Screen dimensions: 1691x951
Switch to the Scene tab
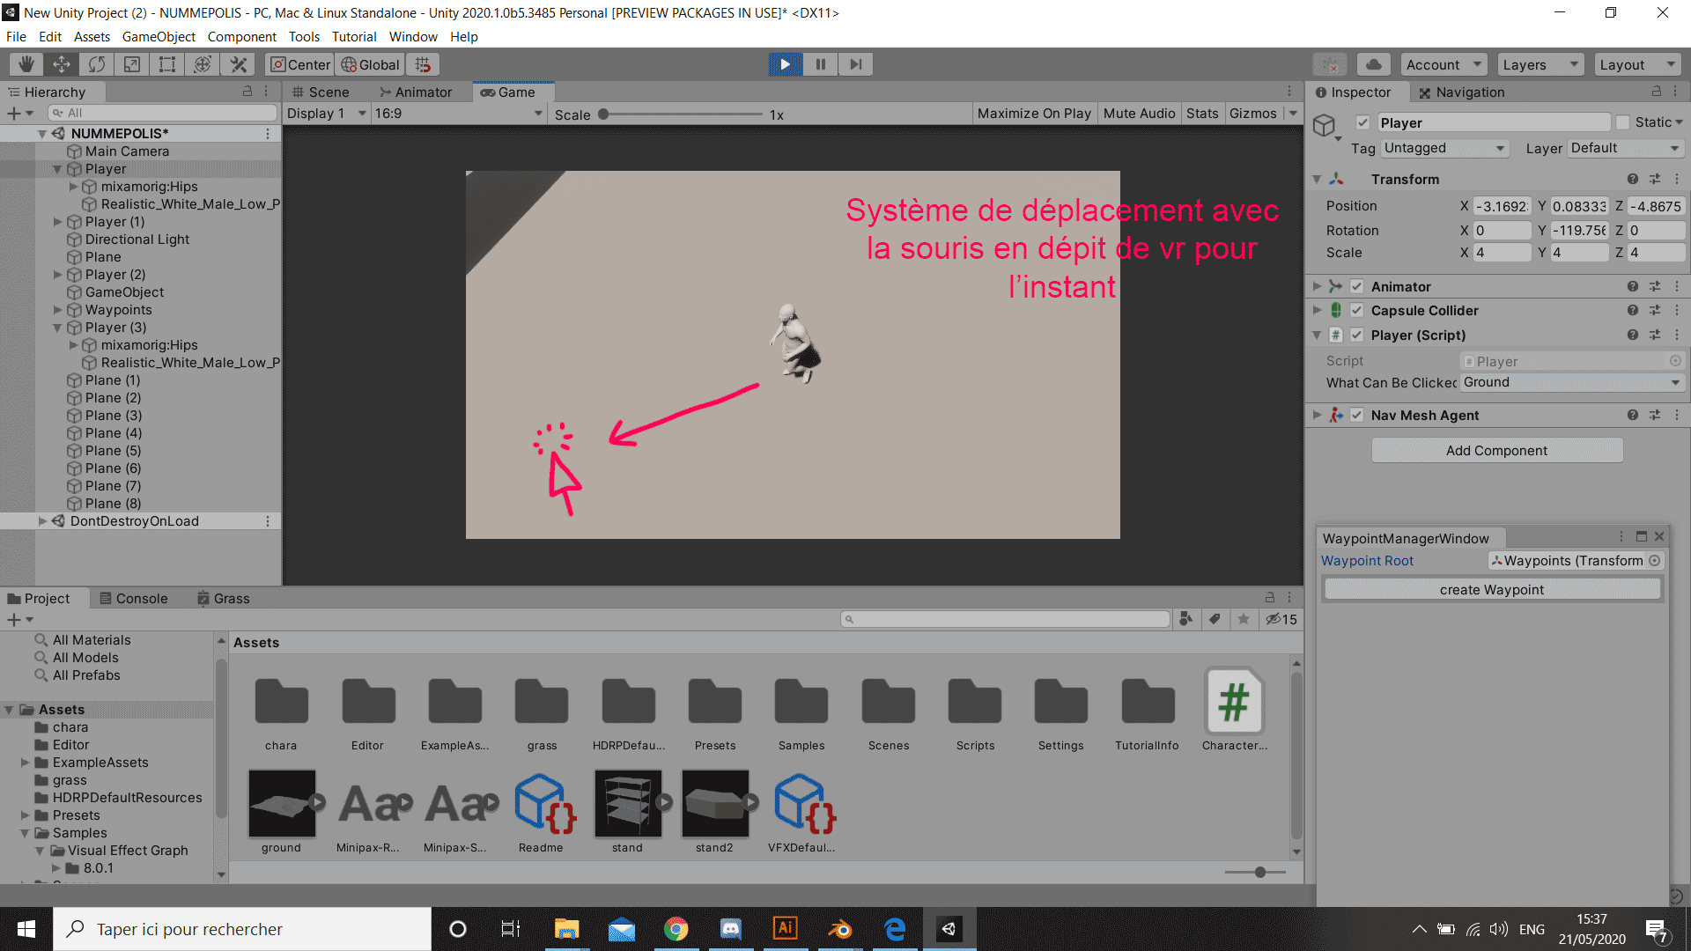[x=321, y=92]
